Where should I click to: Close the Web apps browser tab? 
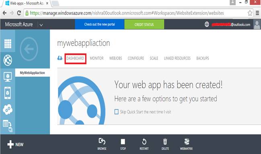coord(47,3)
